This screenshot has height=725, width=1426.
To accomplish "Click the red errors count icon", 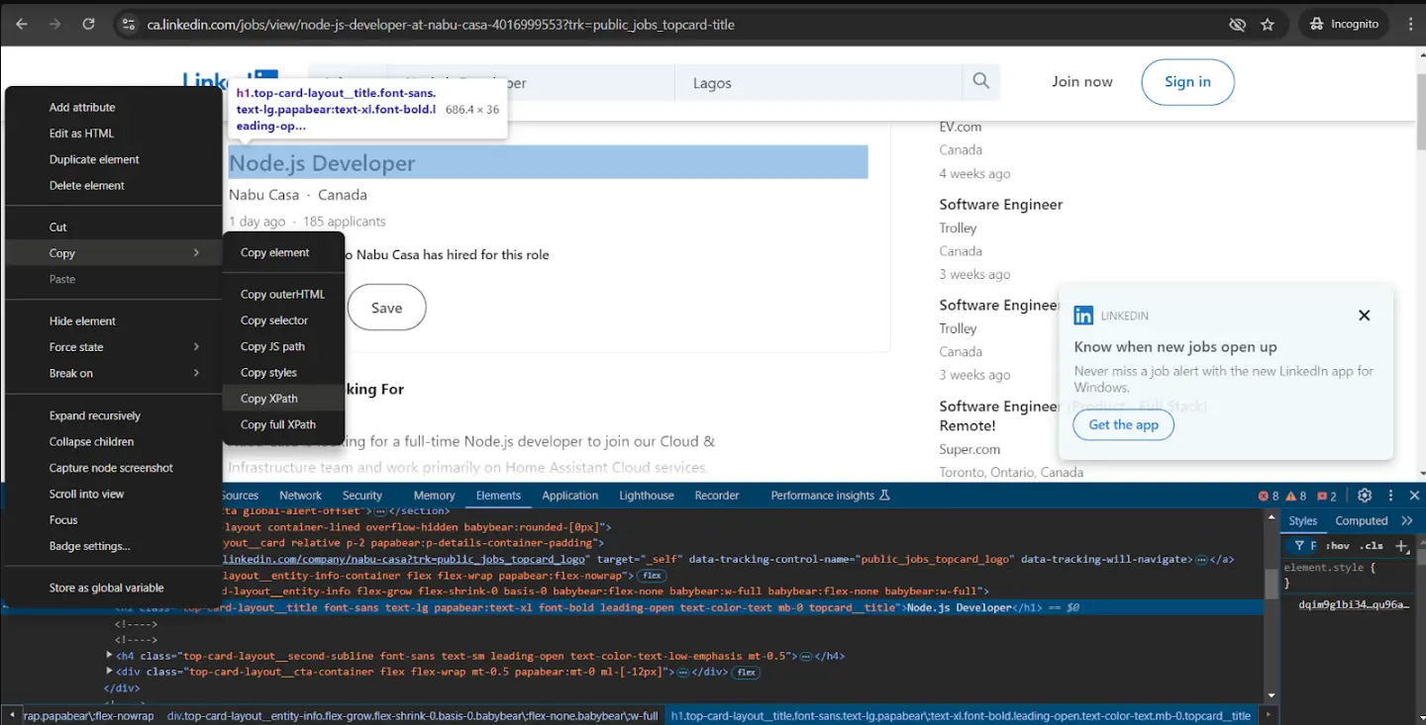I will pos(1269,496).
